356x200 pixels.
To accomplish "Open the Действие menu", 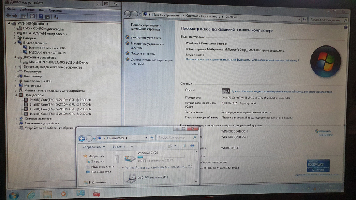I will click(27, 10).
